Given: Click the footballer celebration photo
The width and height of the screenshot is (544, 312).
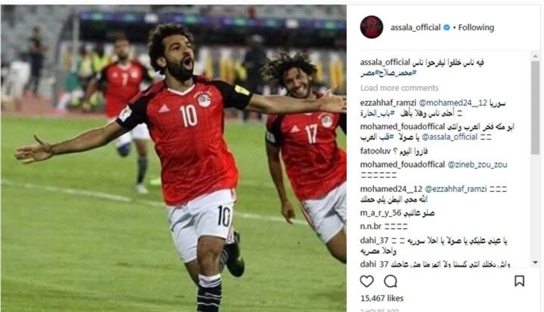Looking at the screenshot, I should tap(173, 158).
